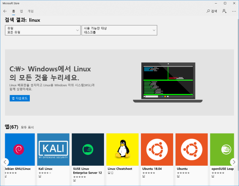This screenshot has width=239, height=186.
Task: Switch to the 게임 tab
Action: click(31, 11)
